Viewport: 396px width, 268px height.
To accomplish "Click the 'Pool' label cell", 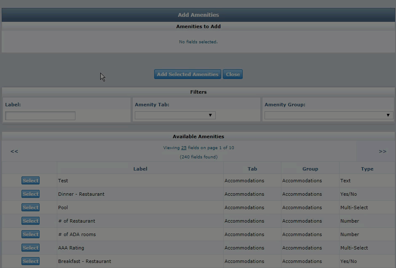I will point(140,208).
